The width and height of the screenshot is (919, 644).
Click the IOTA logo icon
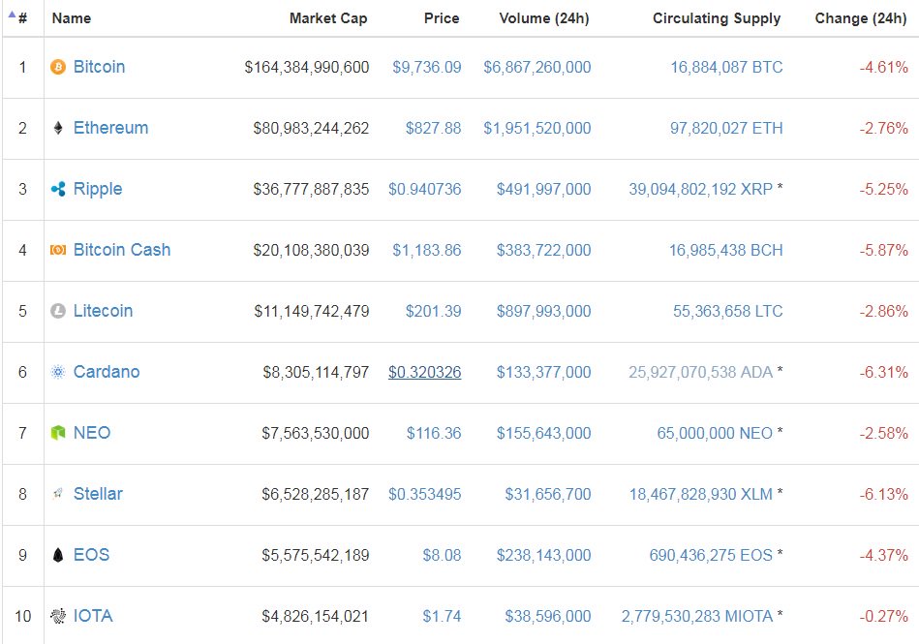point(58,615)
